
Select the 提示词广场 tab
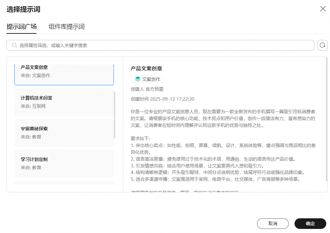pos(21,27)
